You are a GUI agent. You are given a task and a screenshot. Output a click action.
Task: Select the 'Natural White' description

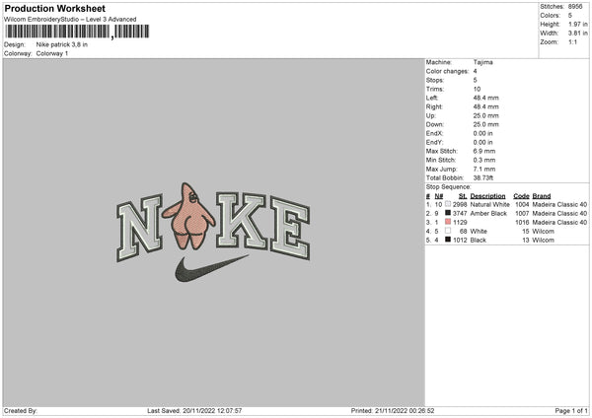(489, 204)
